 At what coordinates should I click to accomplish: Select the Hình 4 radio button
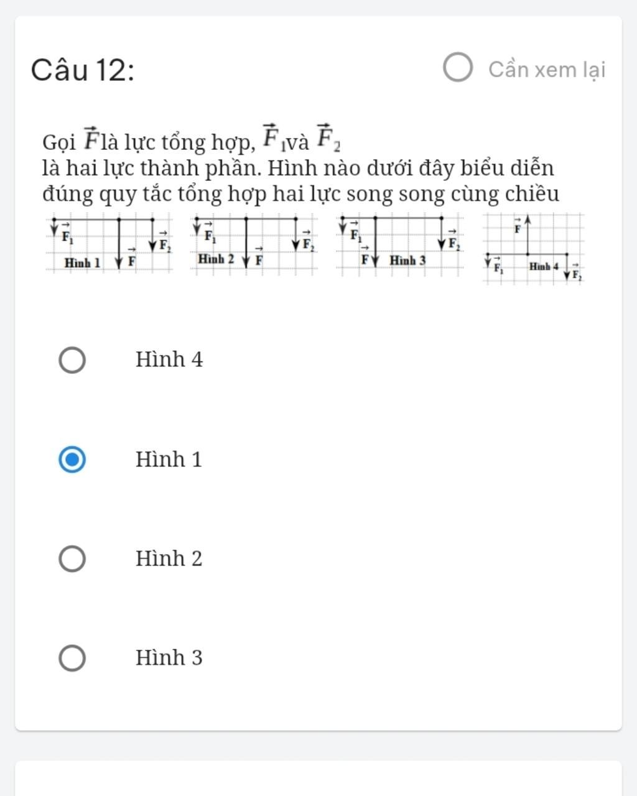(72, 360)
